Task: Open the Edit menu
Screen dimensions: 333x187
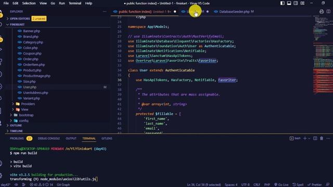Action: point(15,3)
